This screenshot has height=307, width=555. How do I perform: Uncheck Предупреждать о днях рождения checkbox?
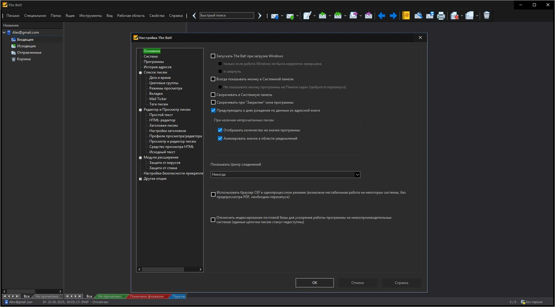[213, 111]
